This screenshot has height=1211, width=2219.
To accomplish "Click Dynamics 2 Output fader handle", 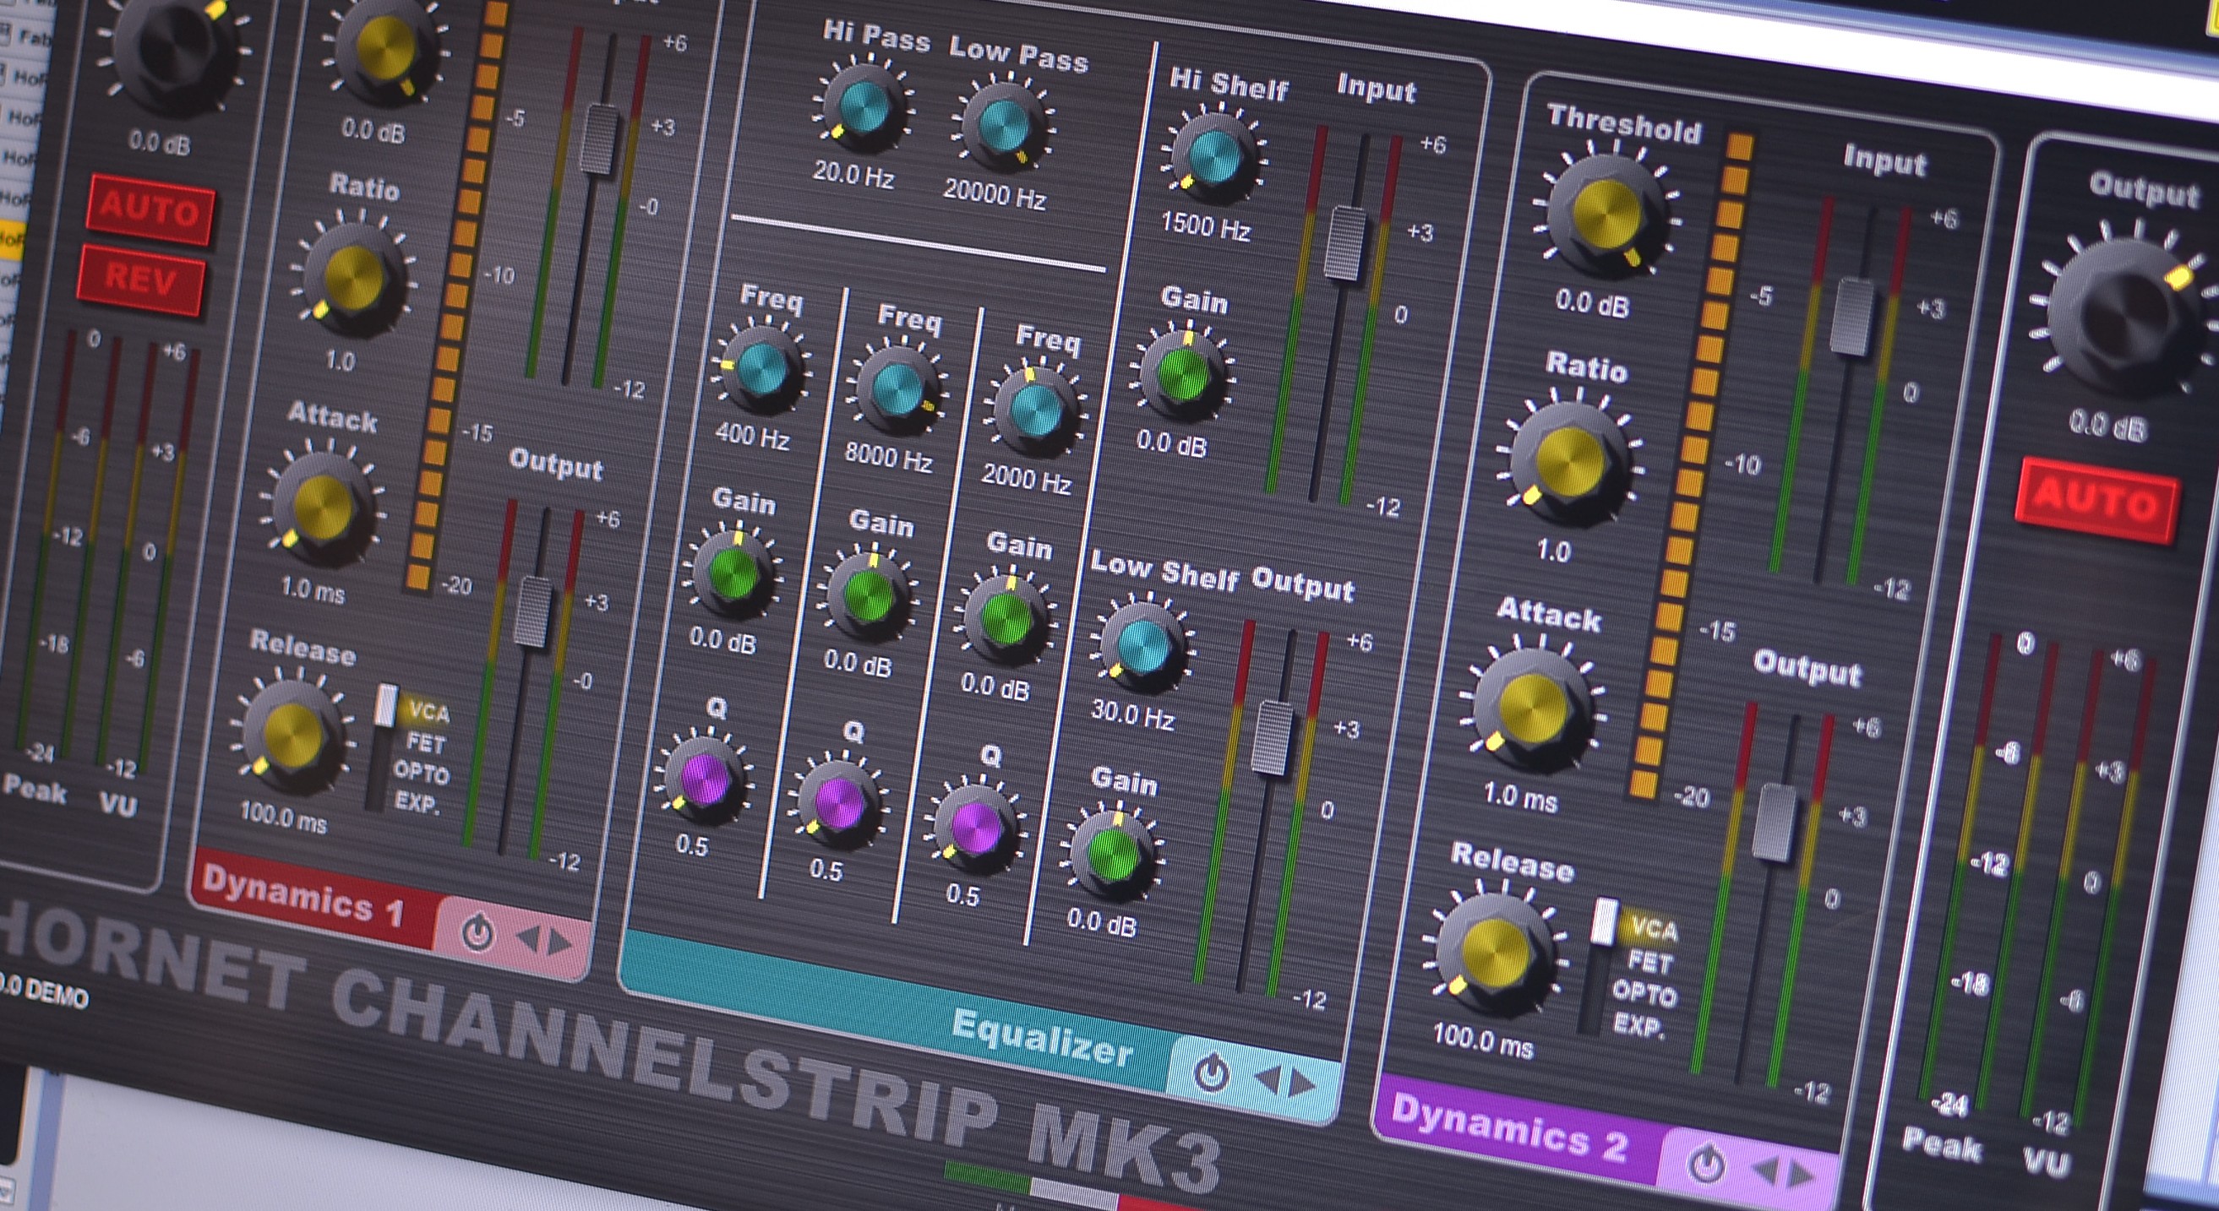I will tap(1776, 822).
